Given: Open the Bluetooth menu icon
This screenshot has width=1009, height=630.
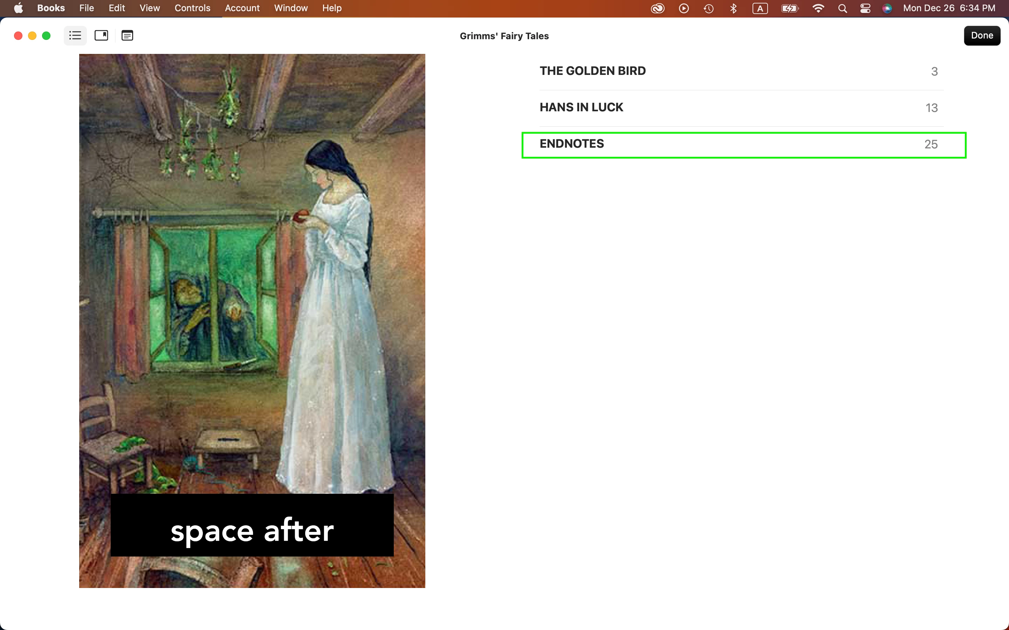Looking at the screenshot, I should coord(733,8).
